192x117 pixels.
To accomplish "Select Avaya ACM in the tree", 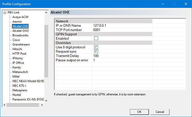I will tap(20, 17).
